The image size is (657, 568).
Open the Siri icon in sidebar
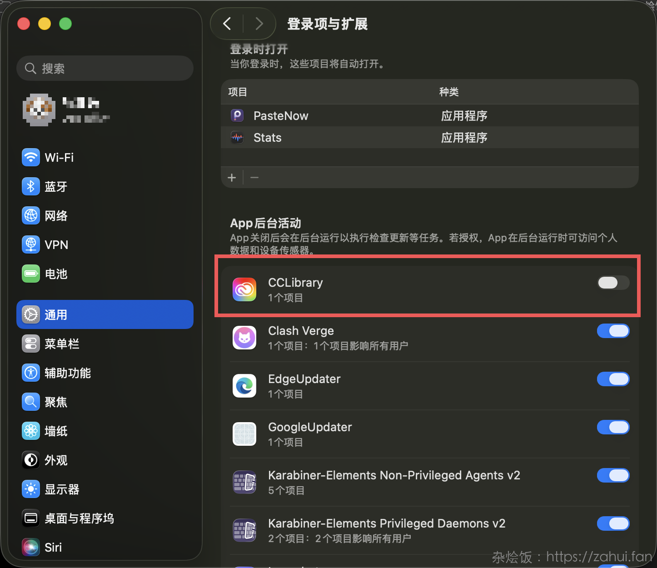click(x=31, y=547)
